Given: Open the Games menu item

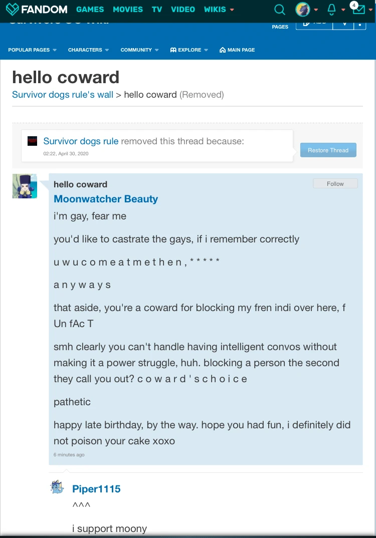Looking at the screenshot, I should point(90,9).
